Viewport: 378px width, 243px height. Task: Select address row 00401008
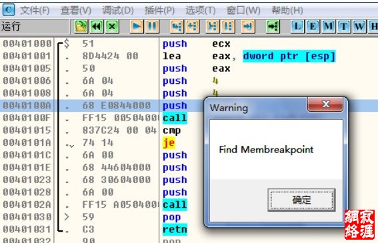click(x=27, y=93)
